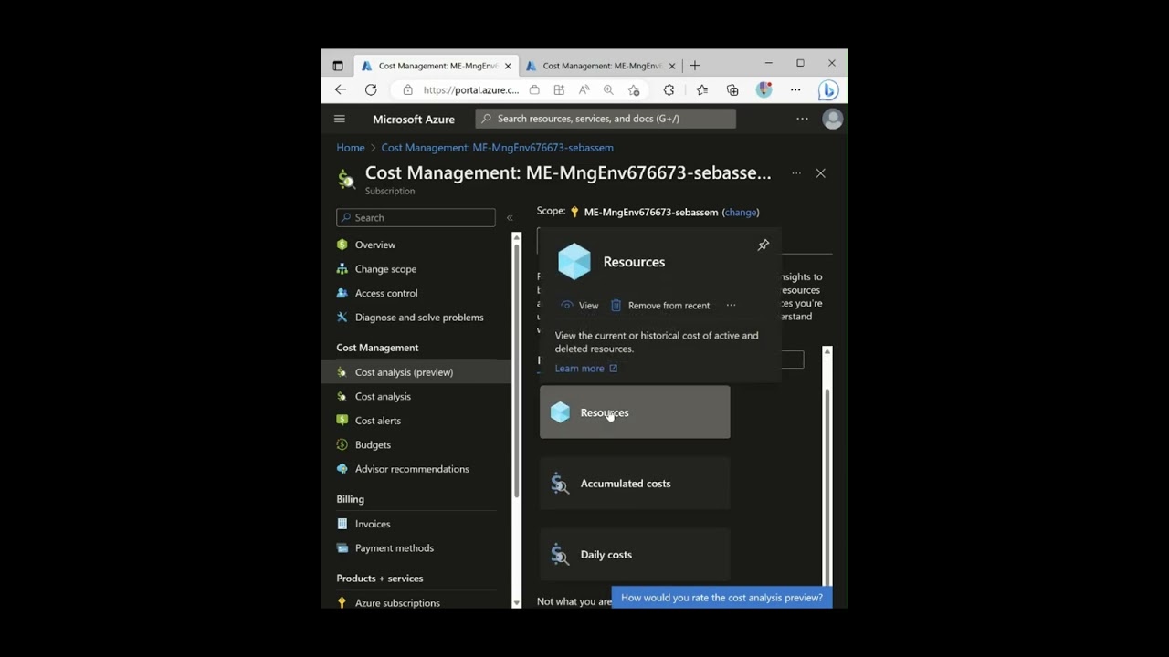Click the browser address bar URL
The height and width of the screenshot is (657, 1169).
(471, 89)
